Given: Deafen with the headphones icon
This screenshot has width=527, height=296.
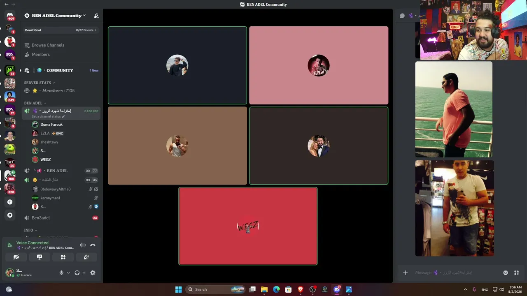Looking at the screenshot, I should (x=77, y=273).
